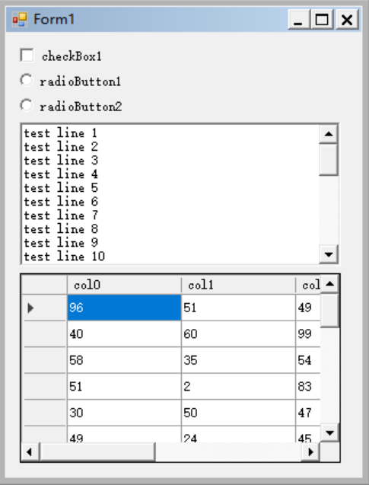The height and width of the screenshot is (485, 369).
Task: Select cell 51 in the col0 column
Action: 124,386
